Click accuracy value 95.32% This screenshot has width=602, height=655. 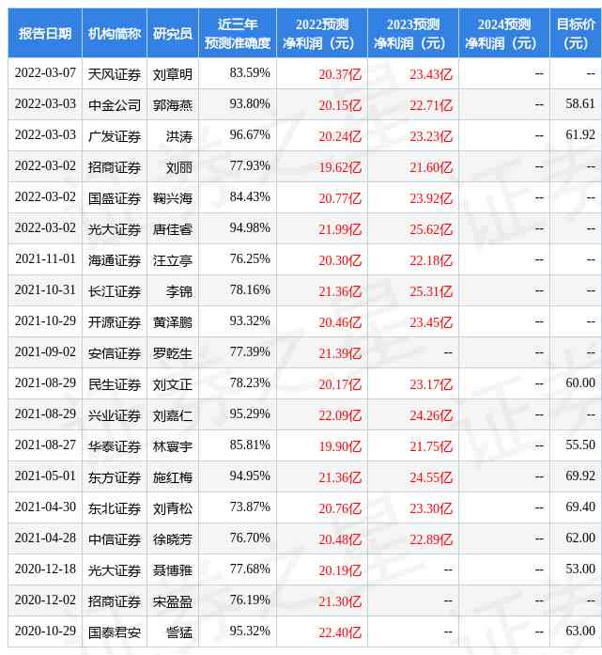(x=250, y=632)
